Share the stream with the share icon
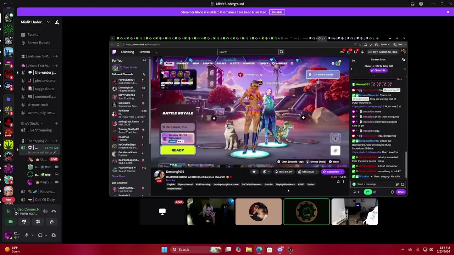 click(338, 182)
